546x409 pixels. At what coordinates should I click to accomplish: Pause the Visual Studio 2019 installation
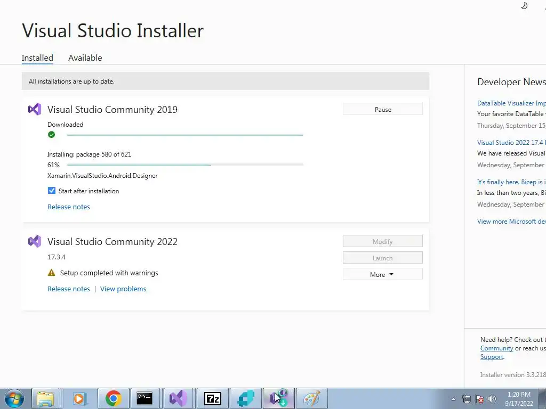pos(383,109)
